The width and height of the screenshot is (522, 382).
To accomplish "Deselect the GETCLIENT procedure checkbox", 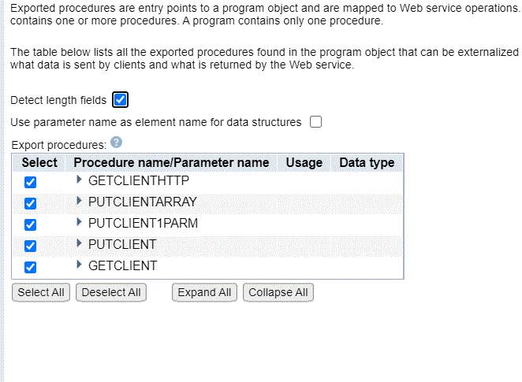I will point(30,267).
